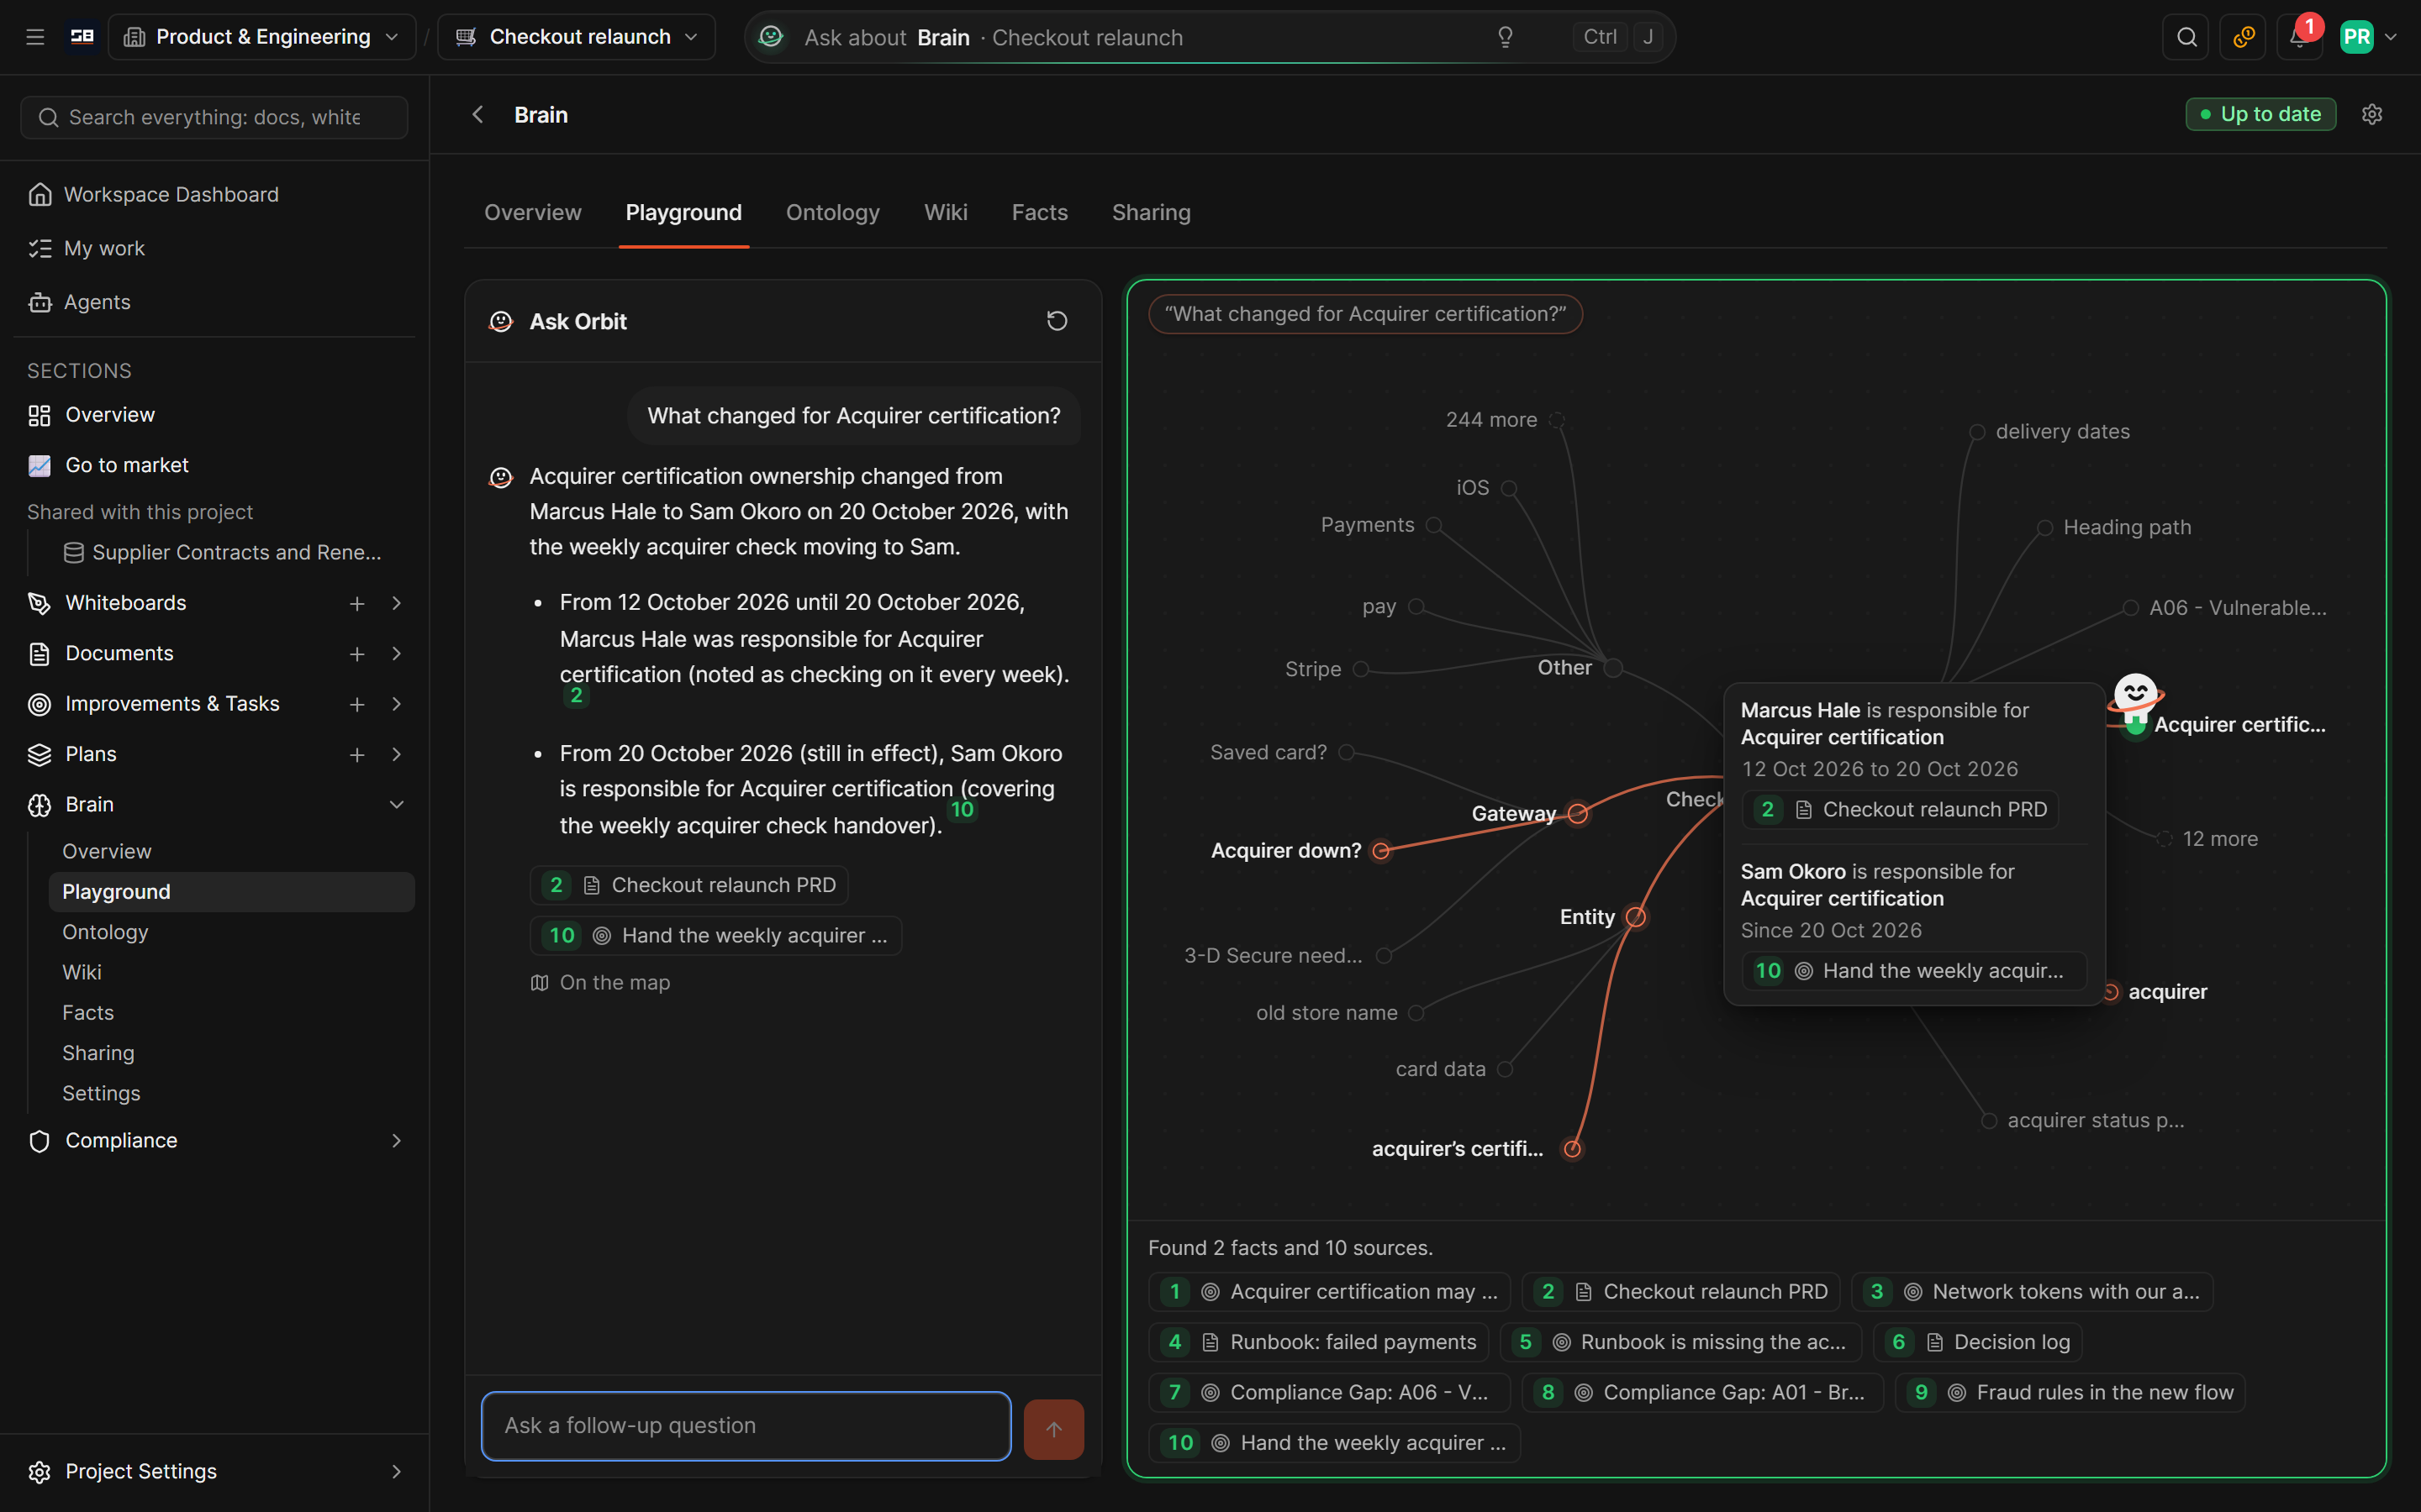Open Settings under the Brain tree
Image resolution: width=2421 pixels, height=1512 pixels.
click(x=101, y=1093)
